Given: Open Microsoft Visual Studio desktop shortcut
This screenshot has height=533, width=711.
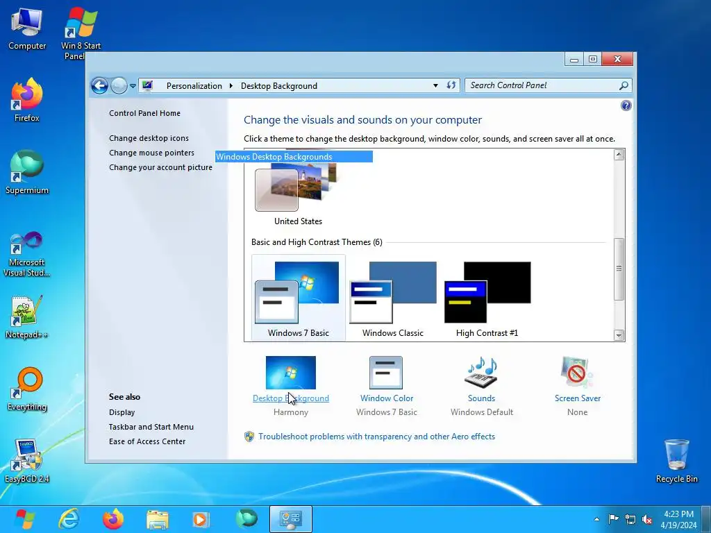Looking at the screenshot, I should pos(27,254).
